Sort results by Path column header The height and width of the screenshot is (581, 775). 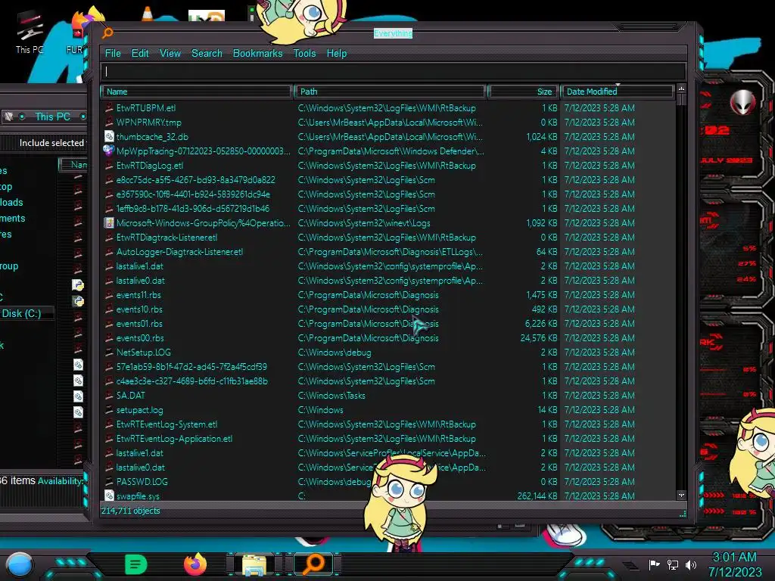[x=390, y=92]
